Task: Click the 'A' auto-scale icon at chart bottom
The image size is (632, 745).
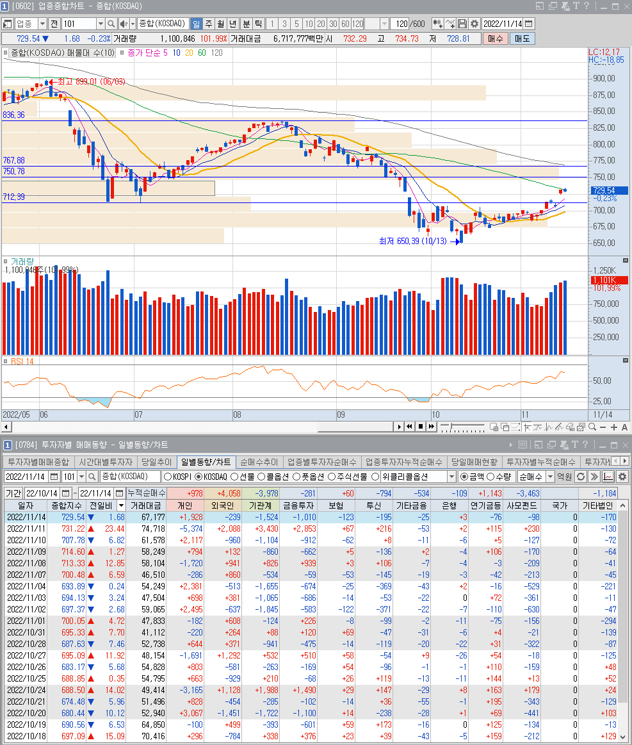Action: (x=625, y=427)
